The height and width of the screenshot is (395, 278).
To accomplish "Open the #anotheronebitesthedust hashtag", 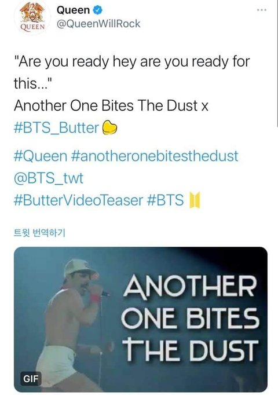I will (x=155, y=156).
